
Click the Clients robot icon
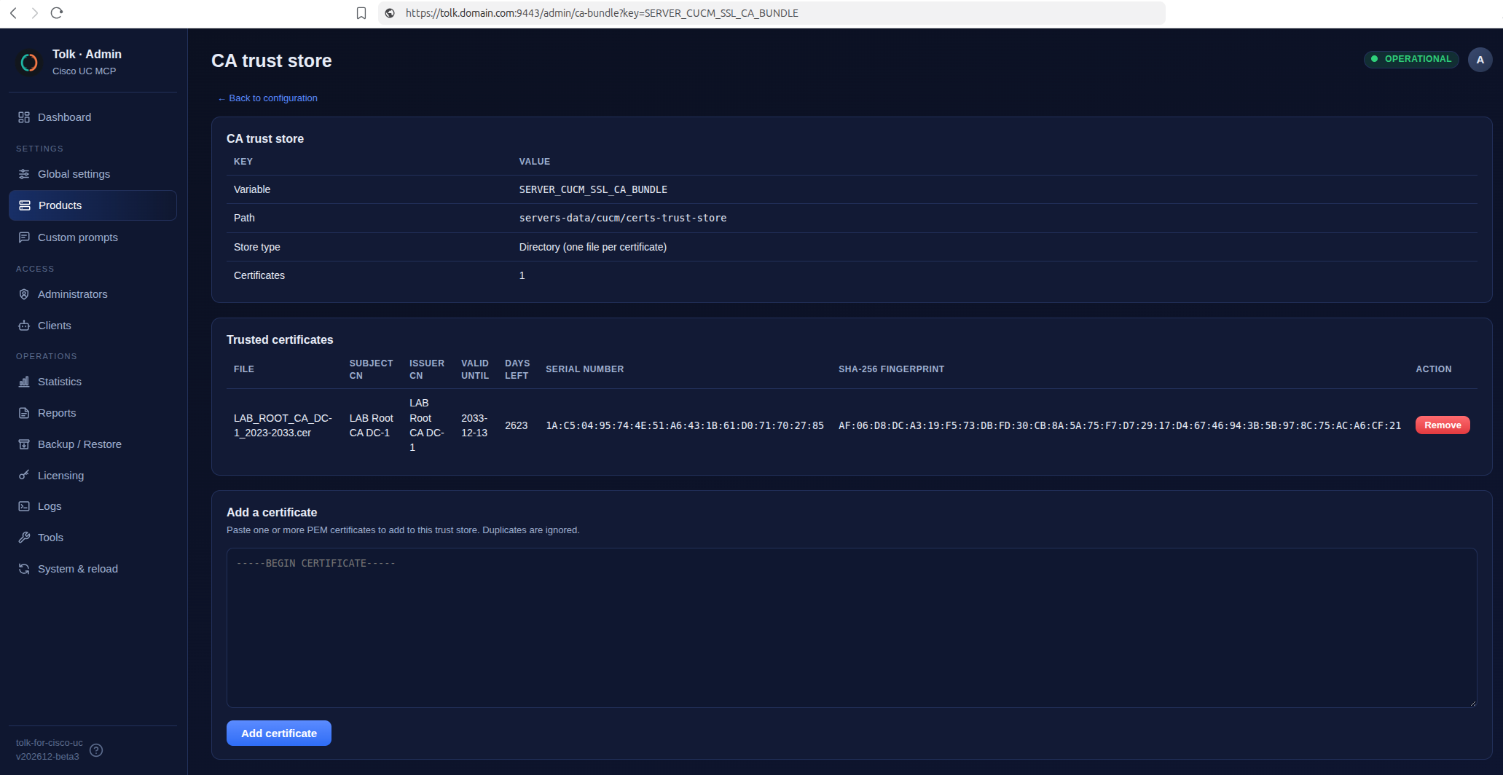(x=24, y=326)
